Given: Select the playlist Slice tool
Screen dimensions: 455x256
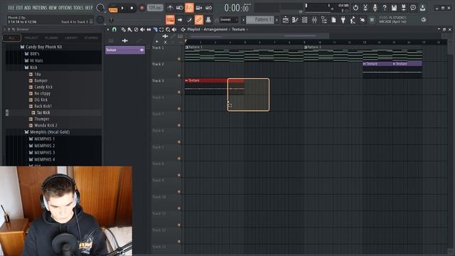Looking at the screenshot, I should (155, 29).
